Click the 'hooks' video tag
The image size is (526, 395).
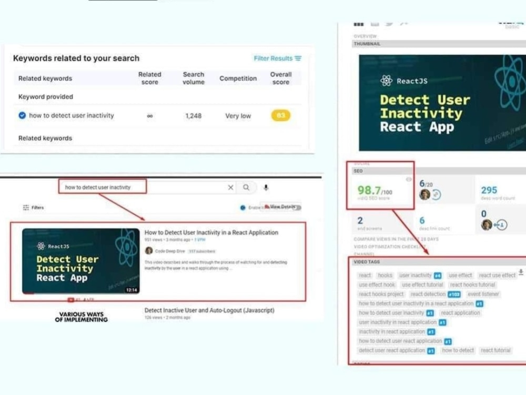click(385, 275)
